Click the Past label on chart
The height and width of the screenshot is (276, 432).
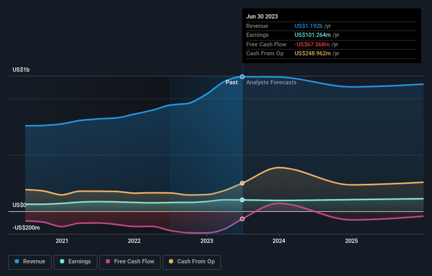tap(232, 83)
